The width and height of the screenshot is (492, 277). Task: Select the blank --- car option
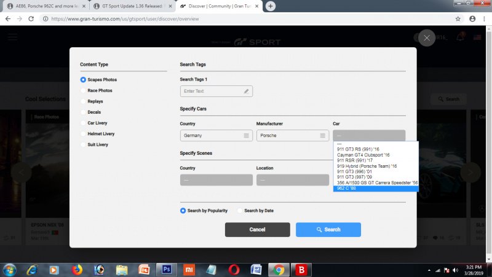[376, 144]
